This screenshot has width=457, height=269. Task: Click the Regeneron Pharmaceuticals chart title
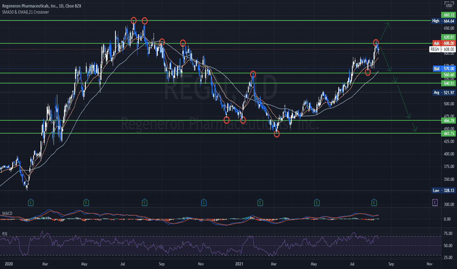pyautogui.click(x=42, y=6)
